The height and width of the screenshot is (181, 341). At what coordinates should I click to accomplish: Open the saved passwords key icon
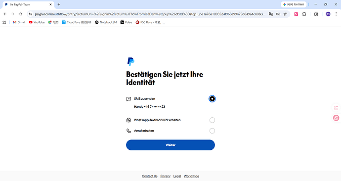pos(278,14)
